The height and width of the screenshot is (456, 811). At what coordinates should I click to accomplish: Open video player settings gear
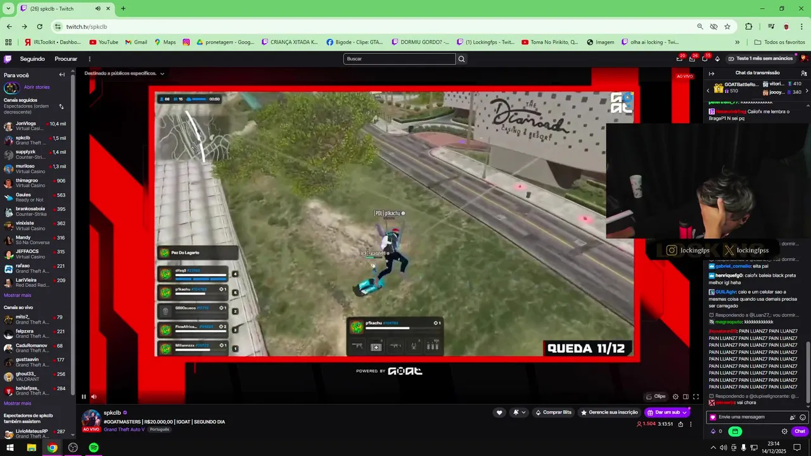click(675, 397)
